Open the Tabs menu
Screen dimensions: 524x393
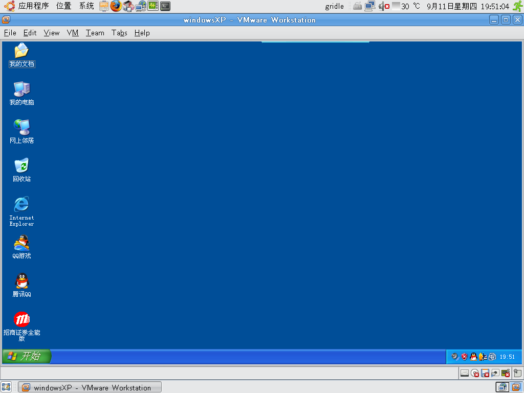(119, 33)
